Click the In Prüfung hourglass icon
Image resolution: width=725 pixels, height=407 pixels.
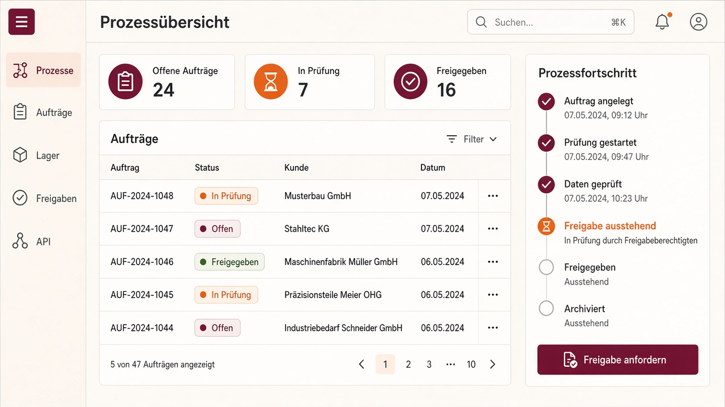point(271,81)
